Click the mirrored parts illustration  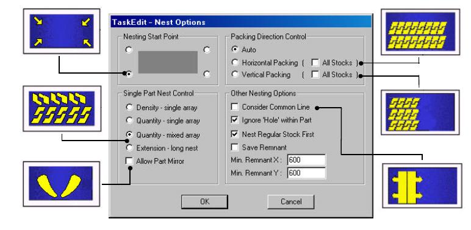[61, 184]
